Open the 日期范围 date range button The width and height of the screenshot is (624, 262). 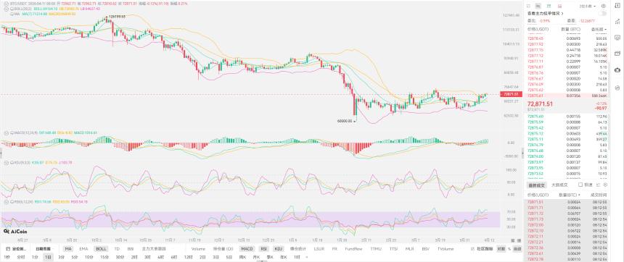pyautogui.click(x=44, y=248)
